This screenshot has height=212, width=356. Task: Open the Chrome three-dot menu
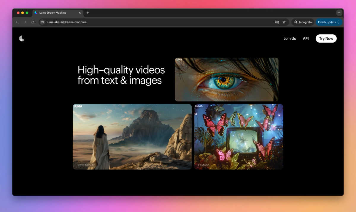(x=339, y=22)
